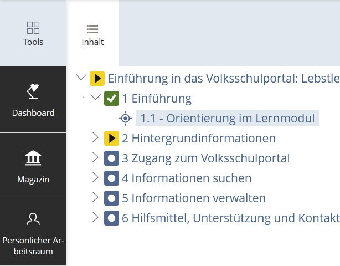
Task: Open the Tools tab
Action: click(33, 34)
